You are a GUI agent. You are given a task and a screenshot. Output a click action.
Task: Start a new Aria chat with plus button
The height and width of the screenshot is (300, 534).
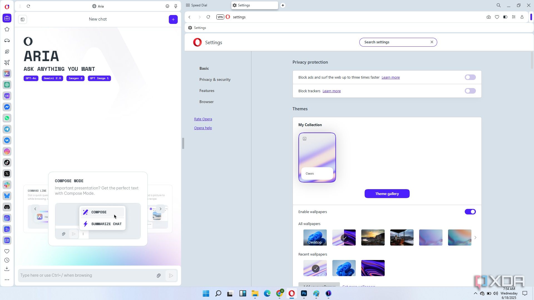[x=173, y=19]
